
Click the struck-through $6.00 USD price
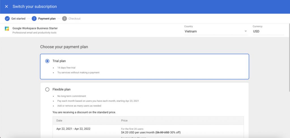pyautogui.click(x=163, y=132)
